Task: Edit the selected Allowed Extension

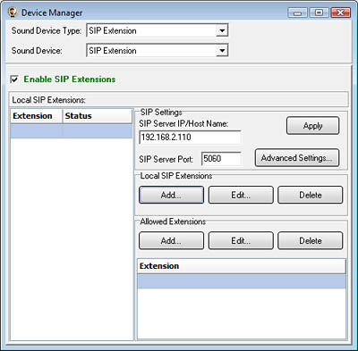Action: point(241,240)
